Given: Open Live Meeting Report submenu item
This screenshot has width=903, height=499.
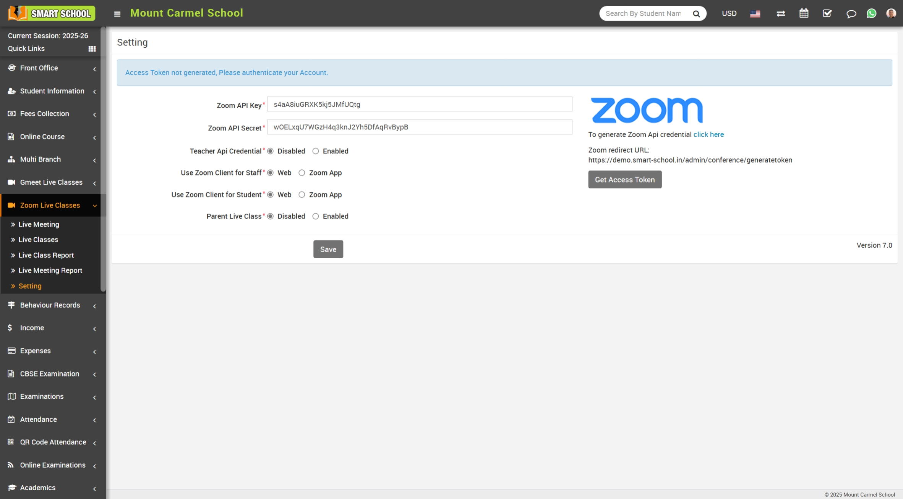Looking at the screenshot, I should point(50,270).
